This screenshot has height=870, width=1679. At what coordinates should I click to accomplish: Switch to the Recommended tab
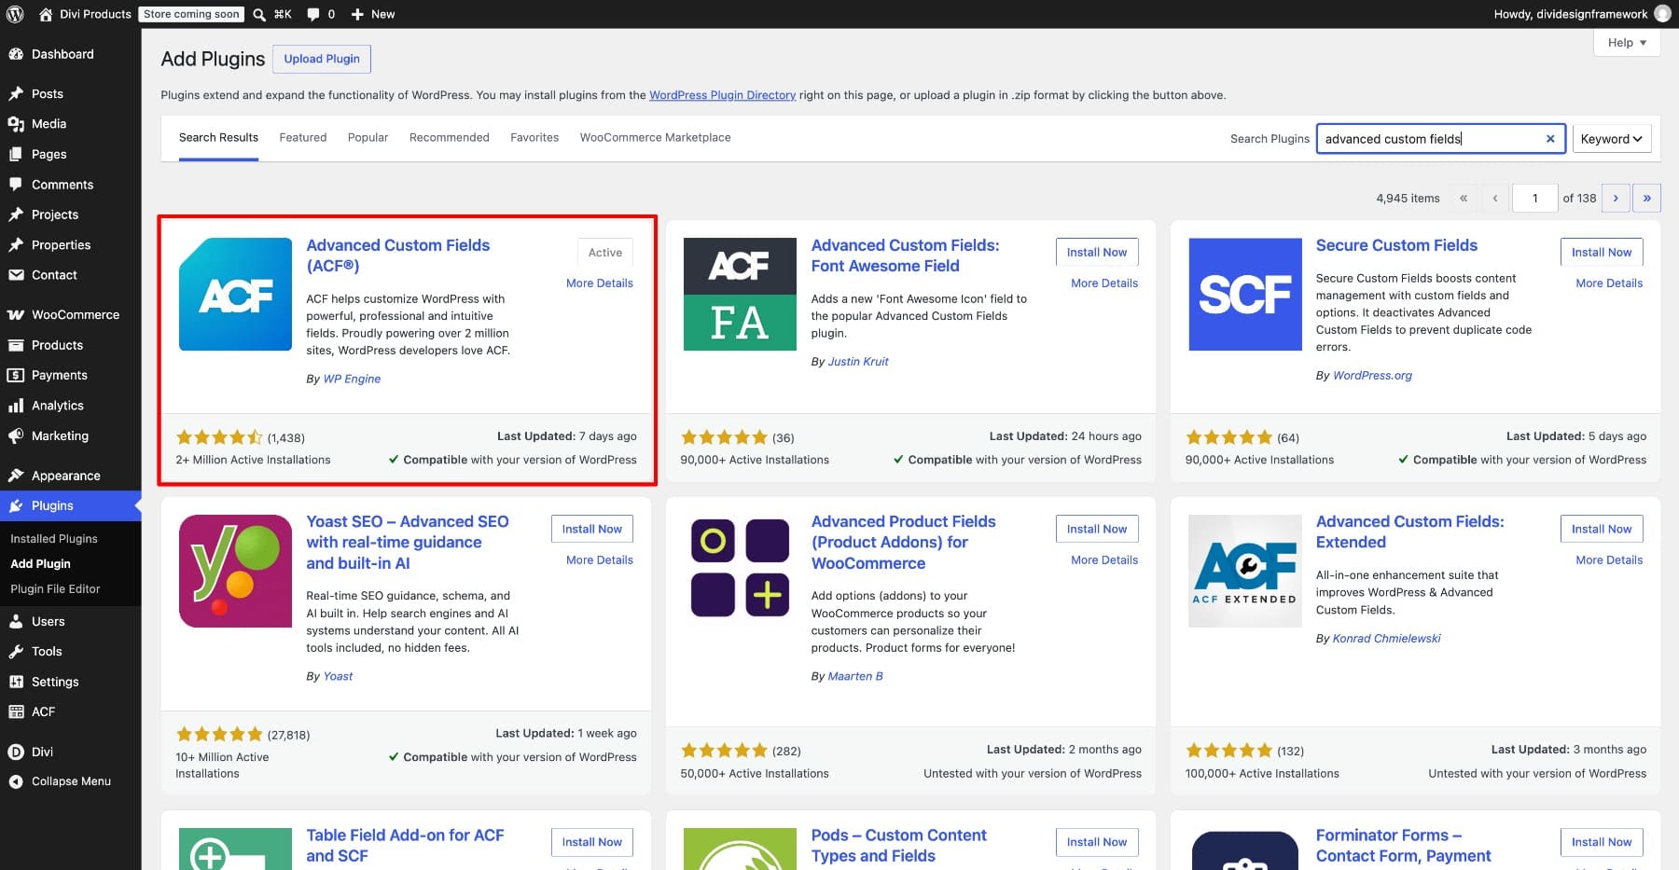click(449, 137)
